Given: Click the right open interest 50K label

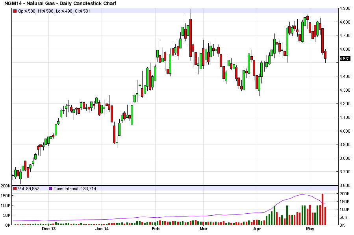Looking at the screenshot, I should 343,217.
